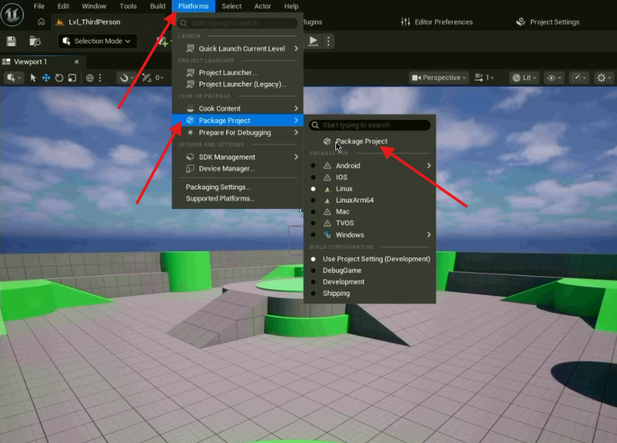Screen dimensions: 617x443
Task: Open the three-dot play options menu
Action: pos(328,41)
